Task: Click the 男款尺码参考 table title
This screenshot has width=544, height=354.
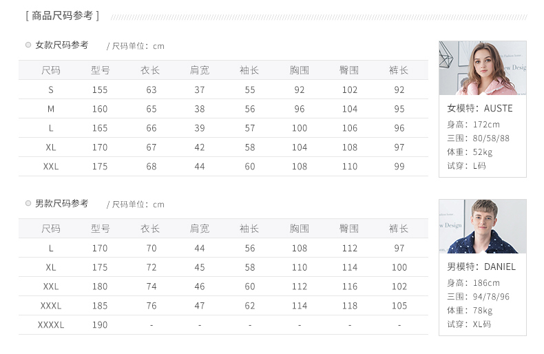Action: (x=62, y=203)
